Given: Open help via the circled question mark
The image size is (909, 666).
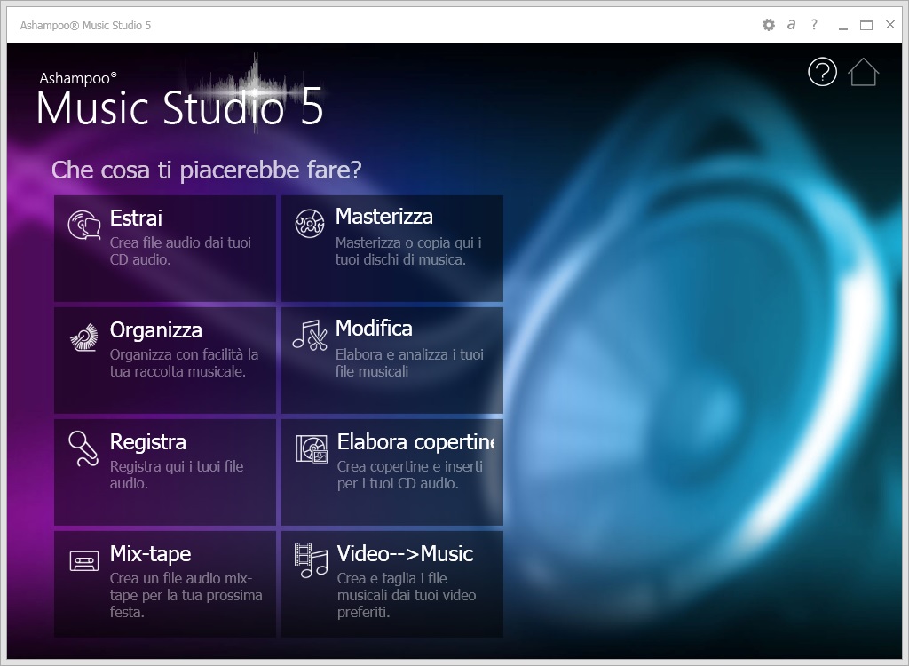Looking at the screenshot, I should (822, 72).
